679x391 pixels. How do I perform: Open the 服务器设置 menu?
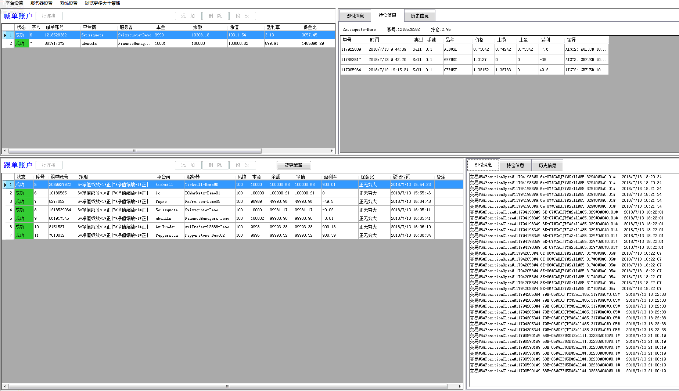click(42, 3)
